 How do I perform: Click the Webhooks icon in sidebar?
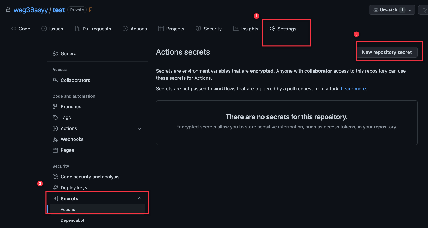coord(55,139)
